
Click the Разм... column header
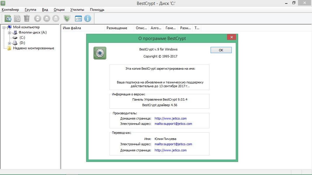click(186, 28)
